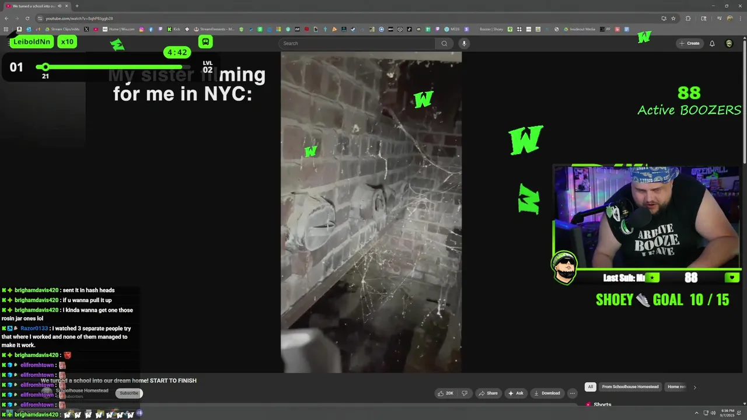This screenshot has width=747, height=420.
Task: Show hidden system tray icons chevron
Action: 696,414
